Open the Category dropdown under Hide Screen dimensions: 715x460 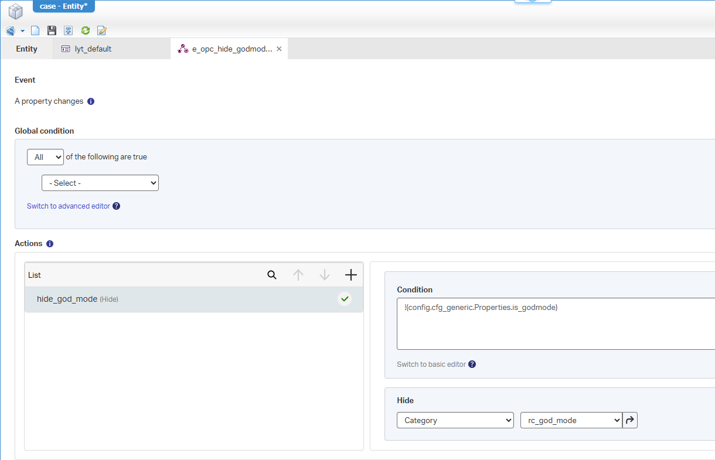coord(455,420)
